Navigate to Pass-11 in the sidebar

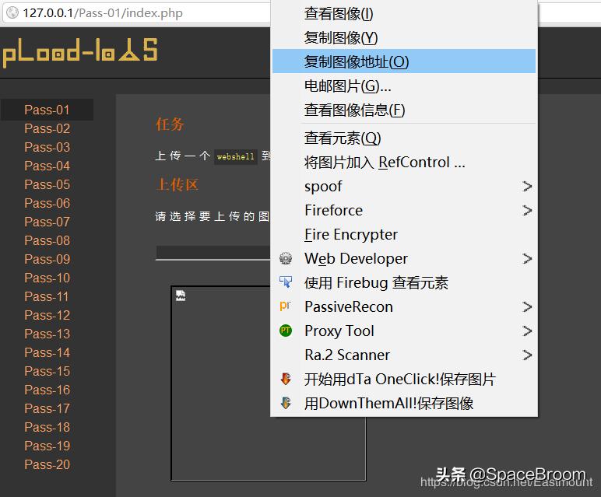click(x=47, y=296)
